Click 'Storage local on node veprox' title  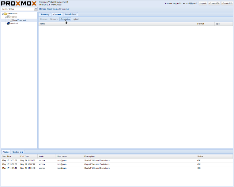pos(54,9)
